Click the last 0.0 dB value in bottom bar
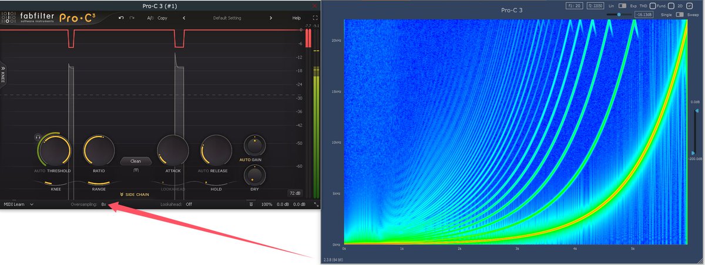The image size is (705, 265). click(300, 205)
